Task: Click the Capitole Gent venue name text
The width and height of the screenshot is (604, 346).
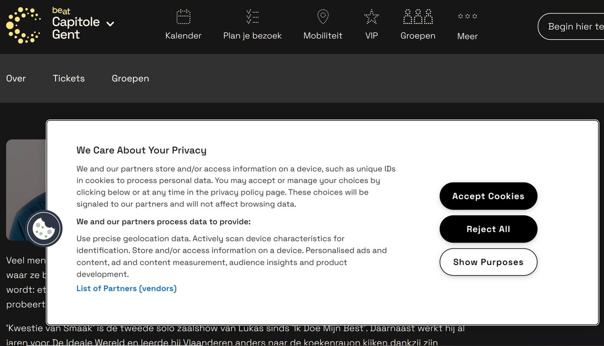Action: coord(76,28)
